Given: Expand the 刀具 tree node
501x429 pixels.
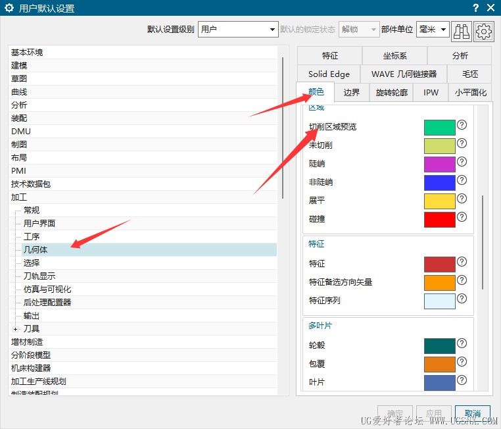Looking at the screenshot, I should pyautogui.click(x=15, y=329).
